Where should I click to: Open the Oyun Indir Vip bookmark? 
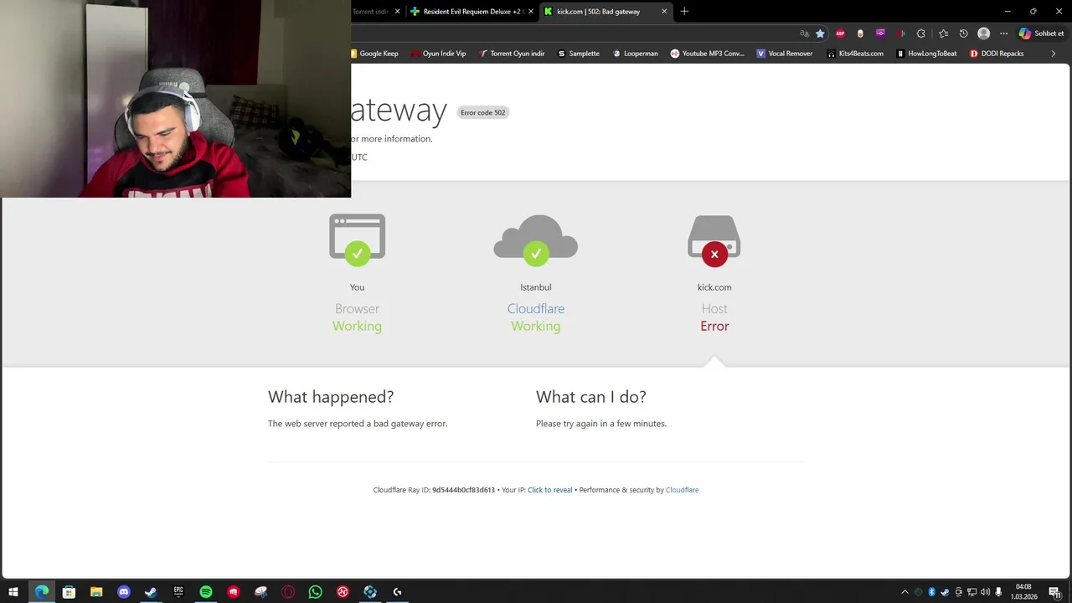click(438, 54)
